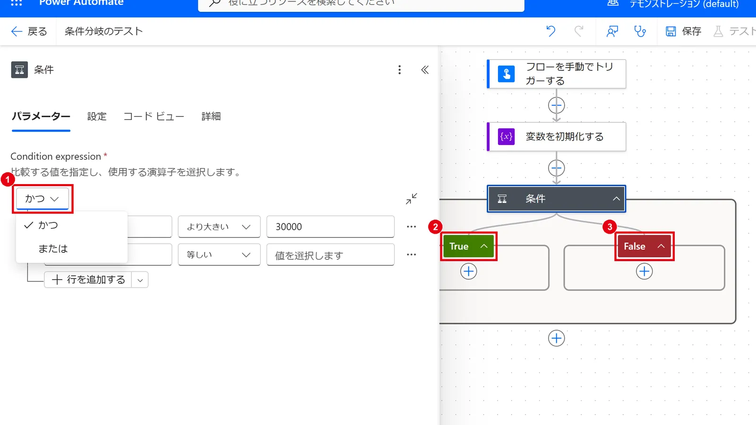This screenshot has width=756, height=425.
Task: Choose かつ from the dropdown list
Action: (72, 225)
